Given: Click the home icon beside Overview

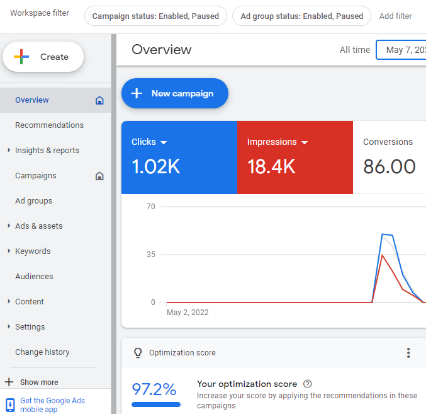Looking at the screenshot, I should (x=99, y=100).
